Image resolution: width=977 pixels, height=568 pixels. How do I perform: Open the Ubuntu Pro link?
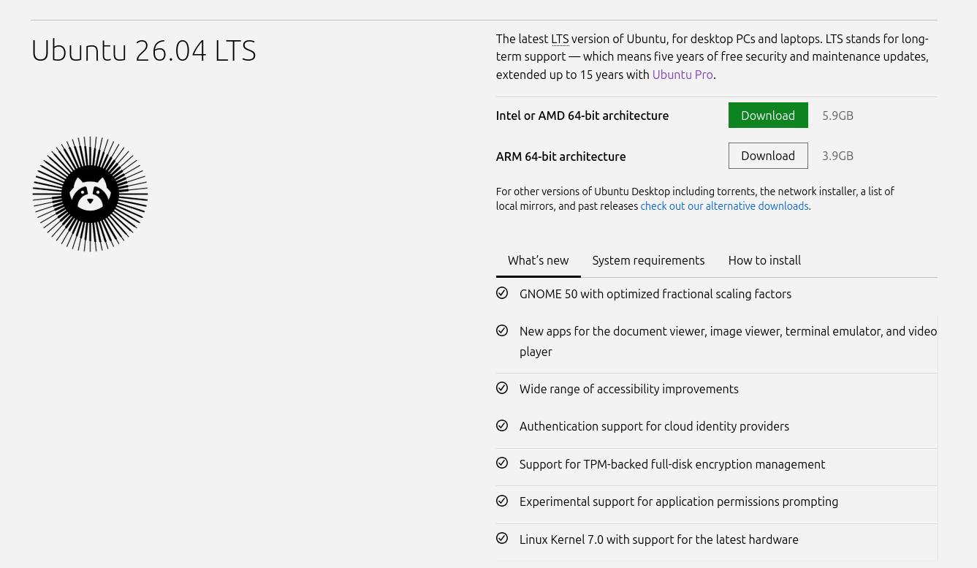click(682, 75)
